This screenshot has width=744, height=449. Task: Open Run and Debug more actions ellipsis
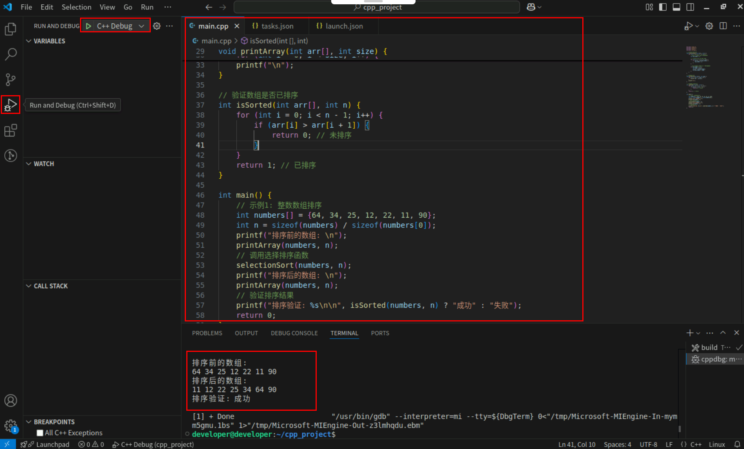pos(169,26)
